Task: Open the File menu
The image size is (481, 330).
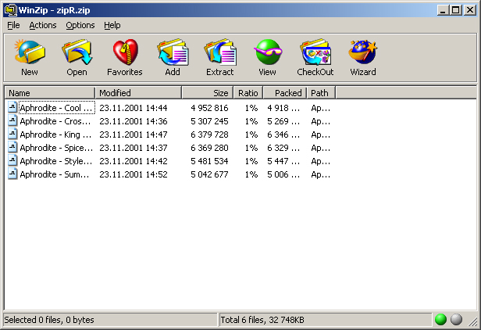Action: (13, 25)
